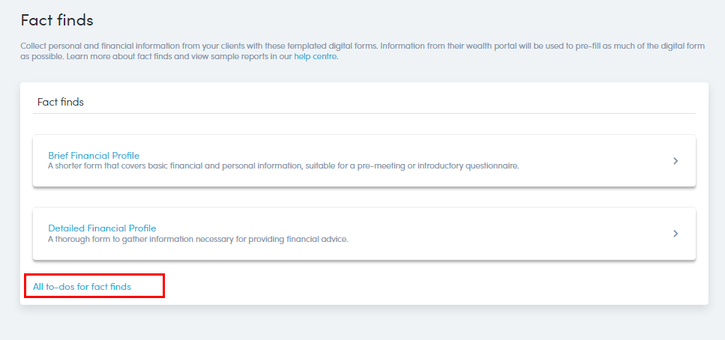Click the gap between the two profile cards
The height and width of the screenshot is (340, 725).
pyautogui.click(x=364, y=197)
